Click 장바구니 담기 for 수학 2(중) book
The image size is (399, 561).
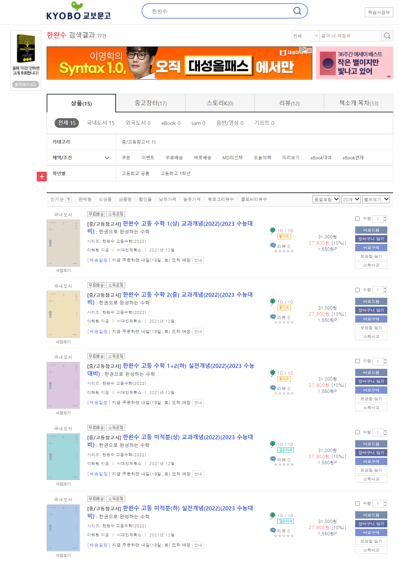[x=371, y=310]
